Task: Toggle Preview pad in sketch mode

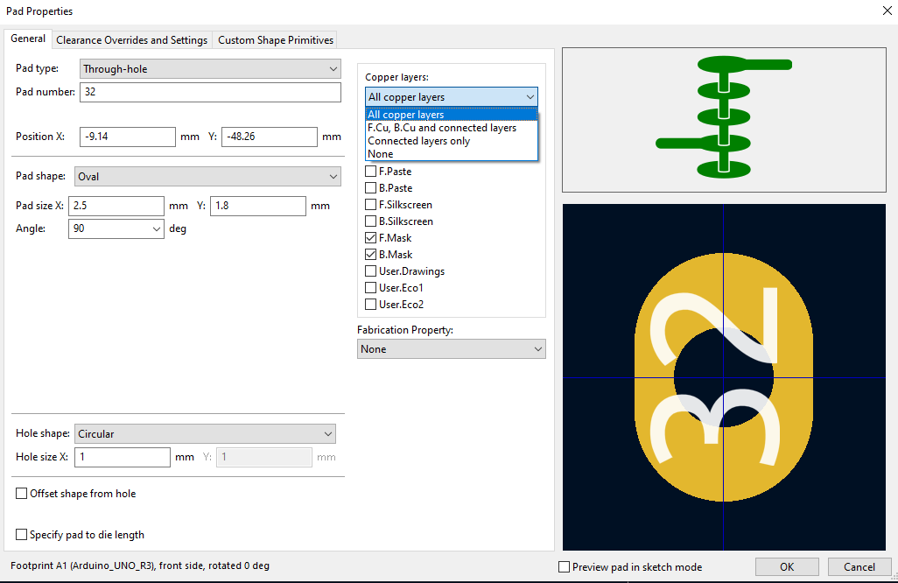Action: 565,567
